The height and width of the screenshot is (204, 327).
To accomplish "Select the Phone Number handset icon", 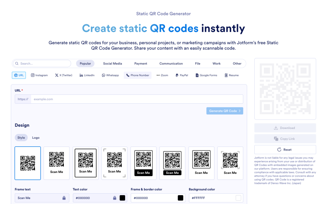I will click(x=128, y=75).
